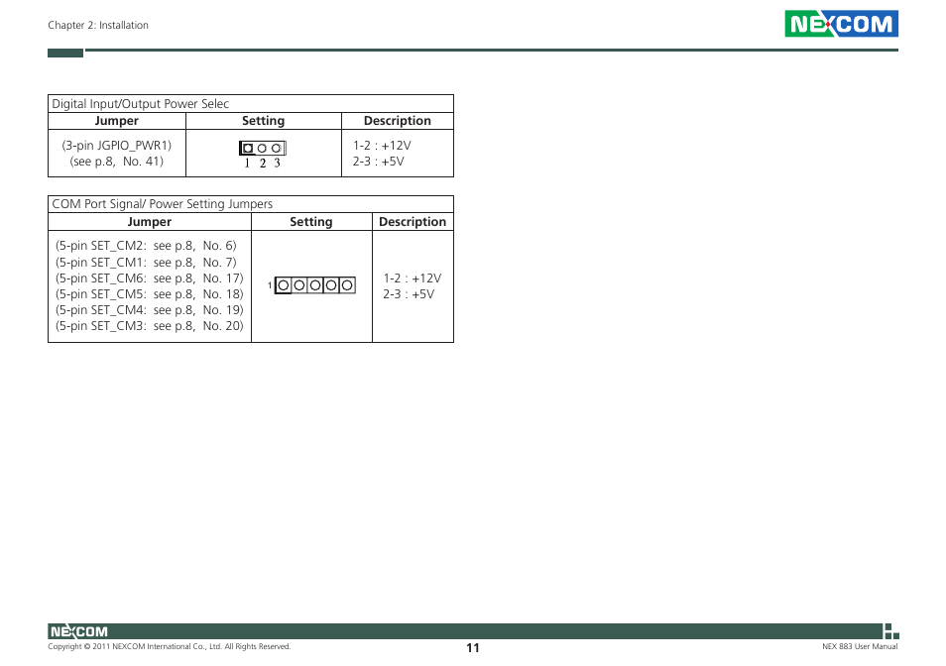This screenshot has height=666, width=946.
Task: Click the page number 11 in the footer
Action: (x=472, y=648)
